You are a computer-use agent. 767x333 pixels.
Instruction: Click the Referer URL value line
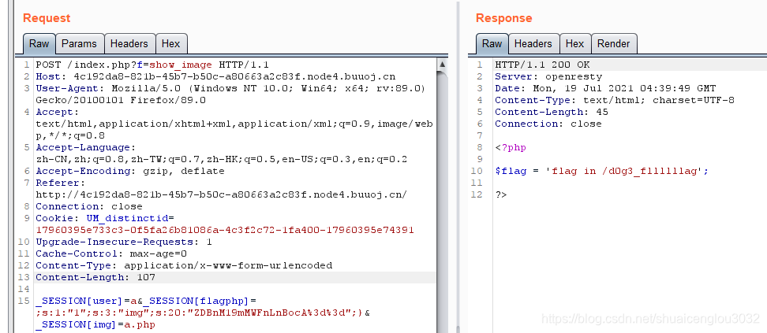221,194
